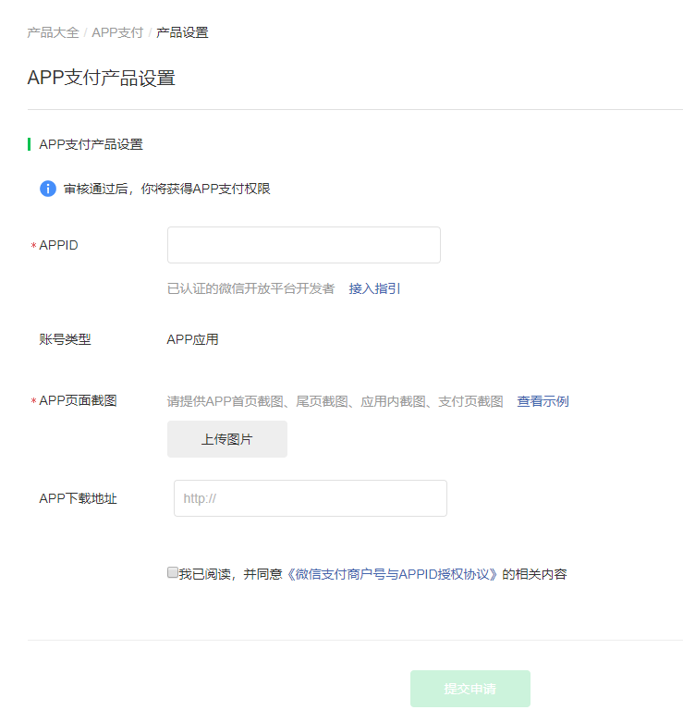Viewport: 683px width, 722px height.
Task: Go to APP支付 breadcrumb
Action: (x=117, y=32)
